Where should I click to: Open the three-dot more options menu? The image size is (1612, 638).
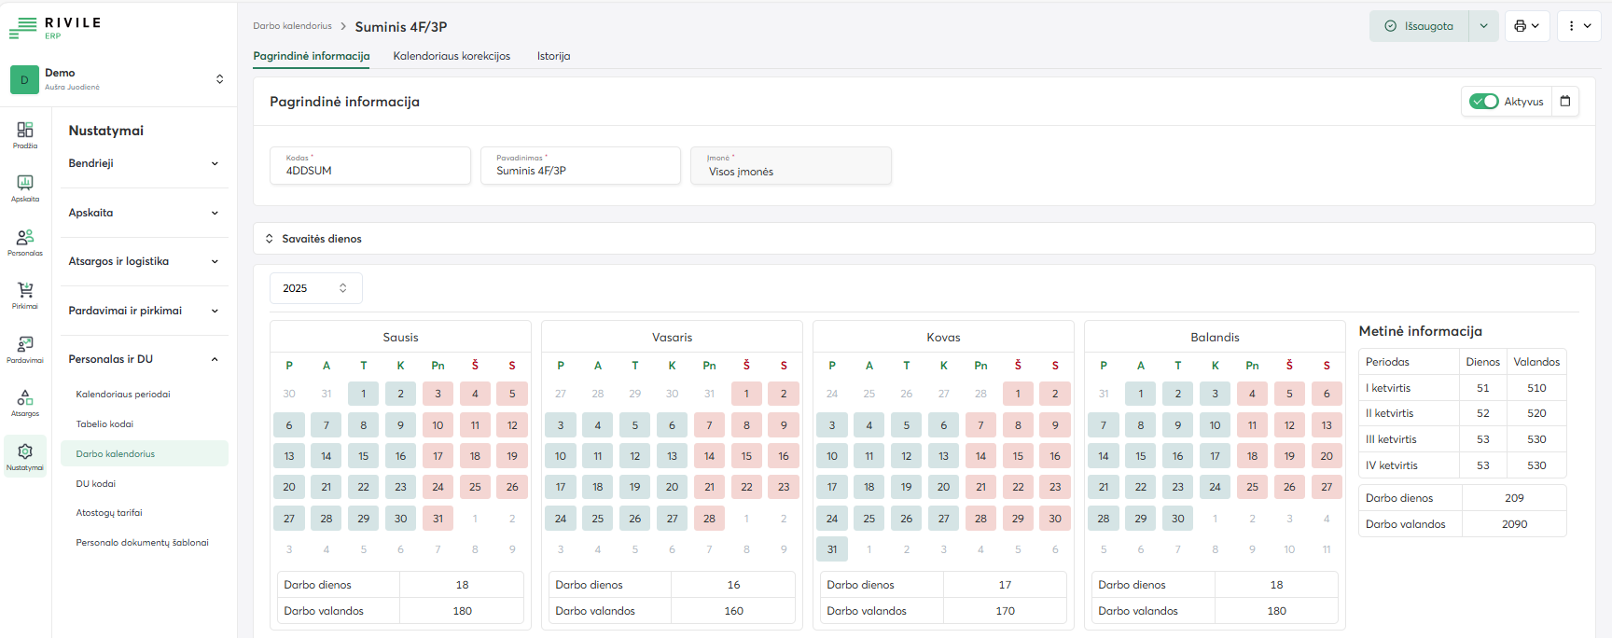click(1578, 26)
